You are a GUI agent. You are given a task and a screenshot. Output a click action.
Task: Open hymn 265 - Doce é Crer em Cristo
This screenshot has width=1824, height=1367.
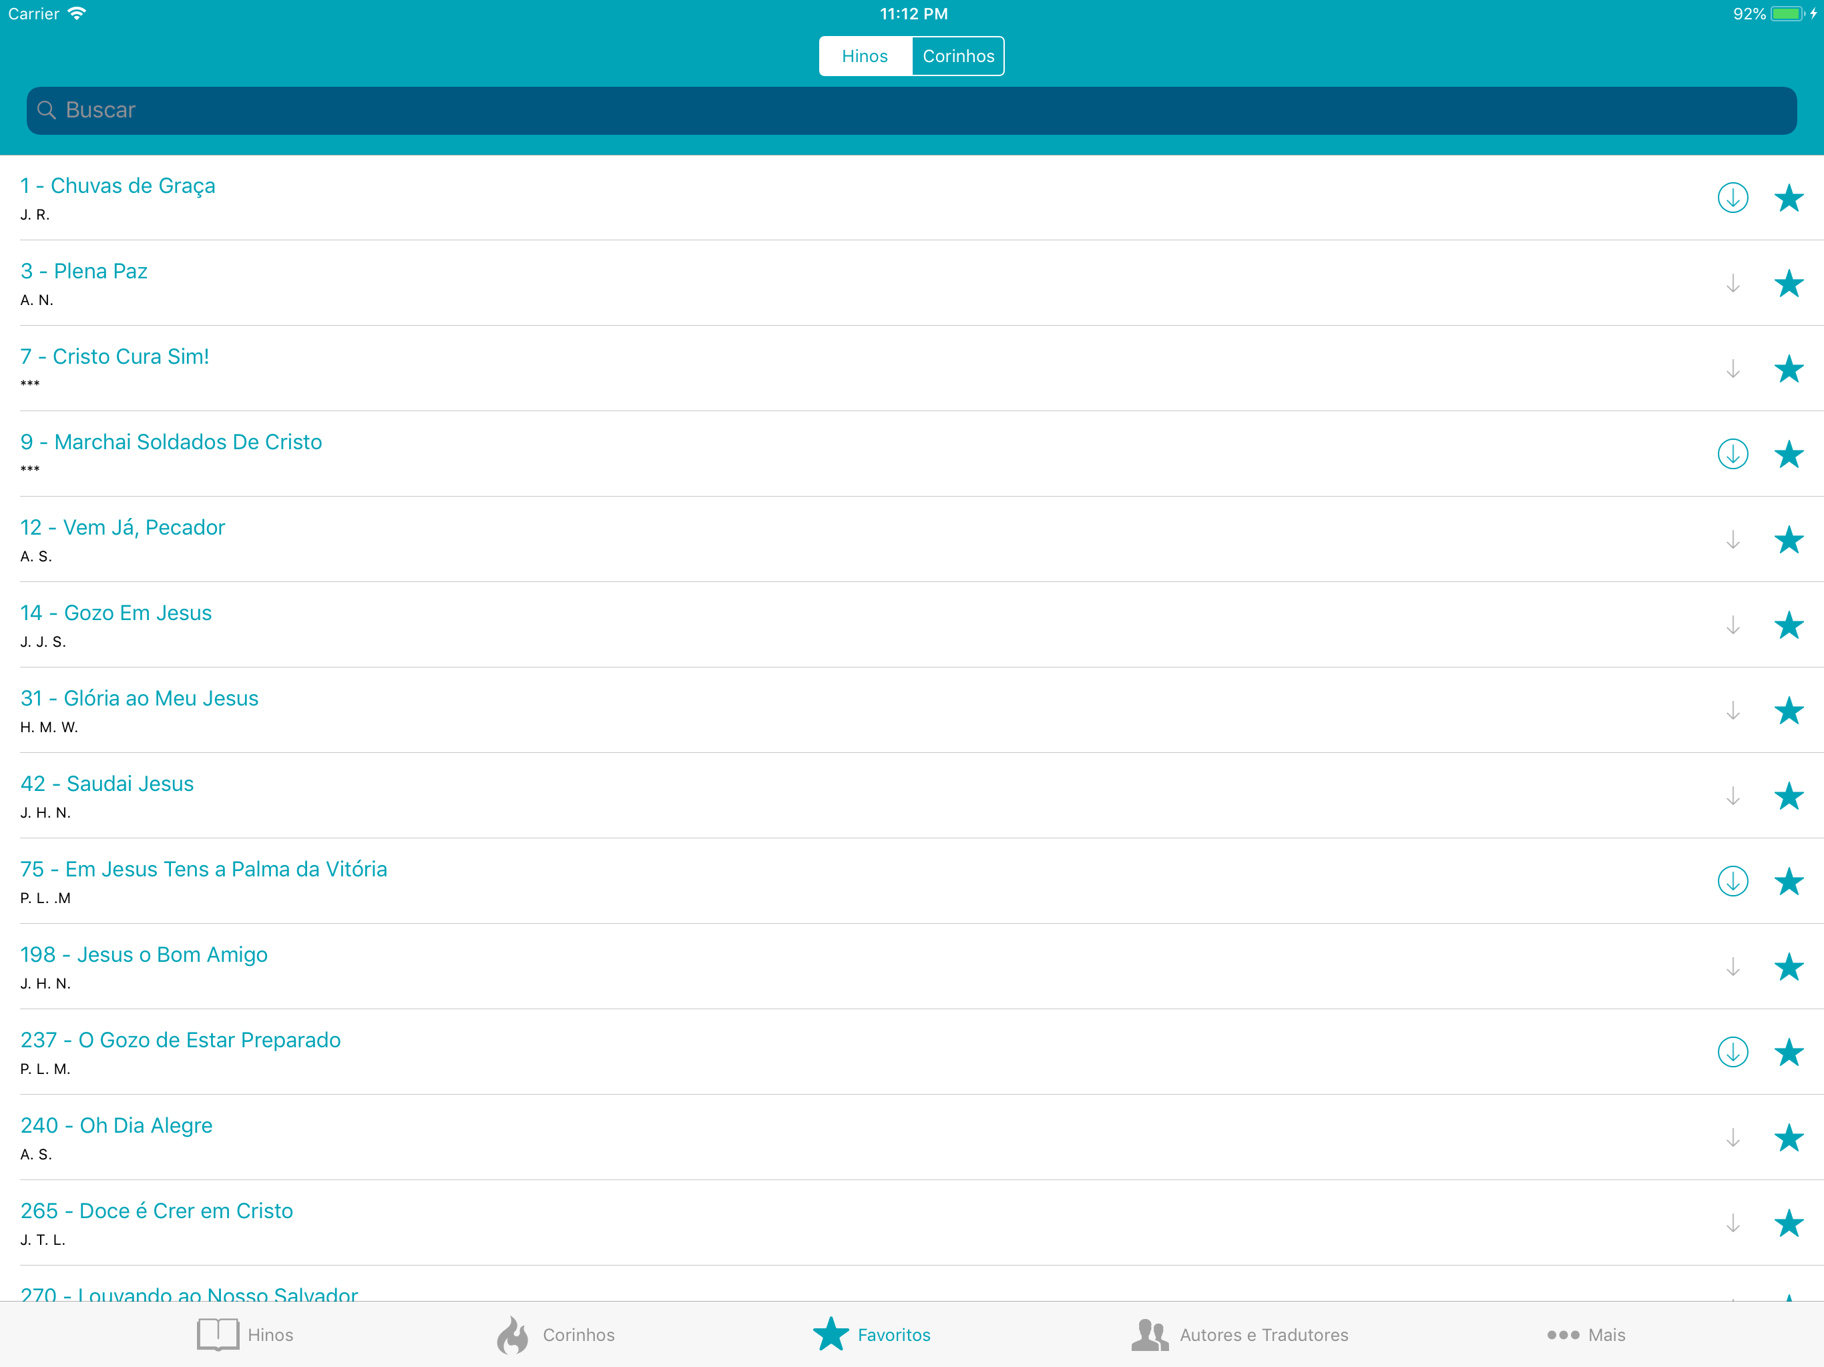pyautogui.click(x=912, y=1223)
